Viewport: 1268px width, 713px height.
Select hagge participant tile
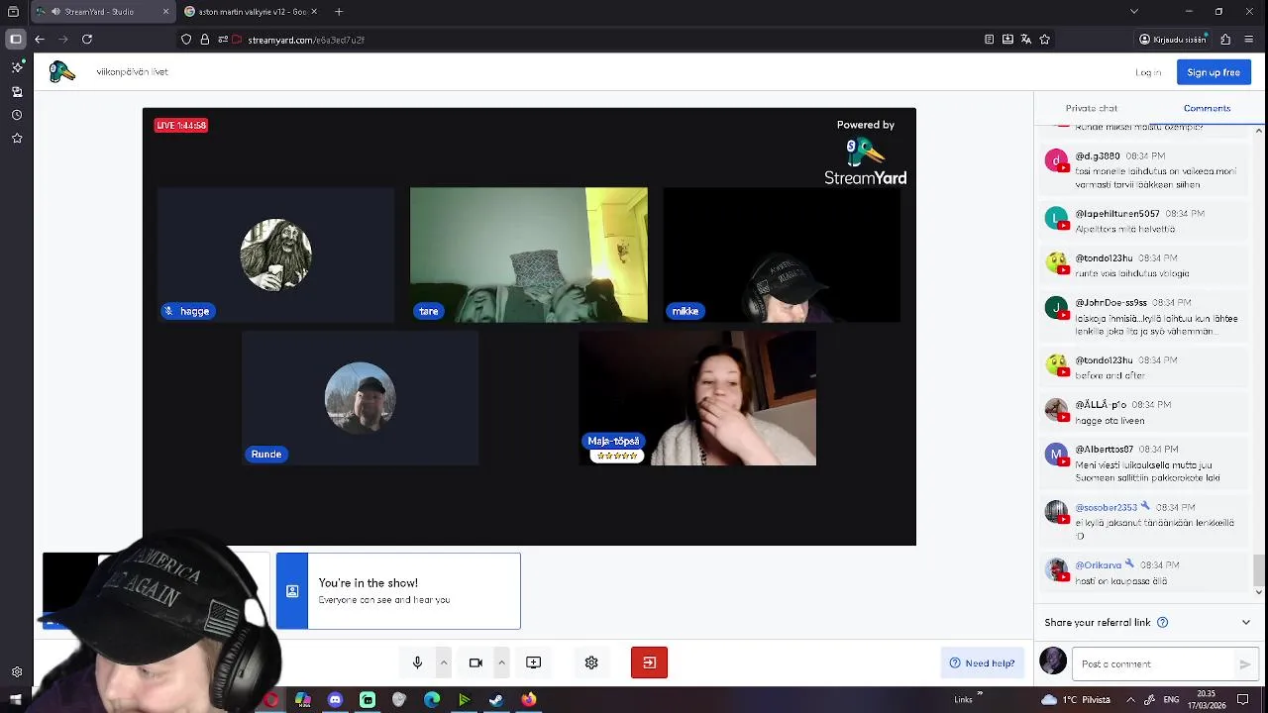coord(275,255)
